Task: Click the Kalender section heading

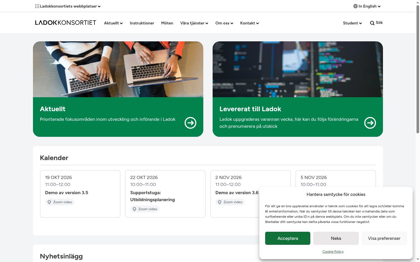Action: (x=54, y=158)
